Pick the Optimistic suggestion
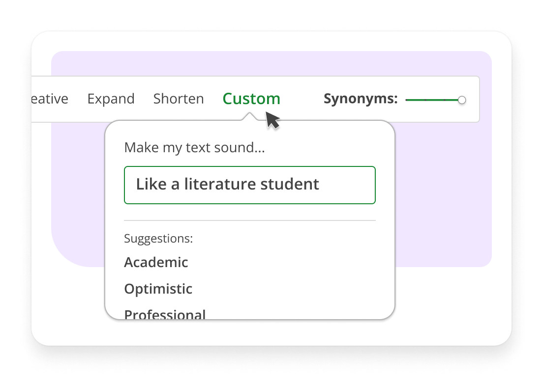 [x=158, y=289]
